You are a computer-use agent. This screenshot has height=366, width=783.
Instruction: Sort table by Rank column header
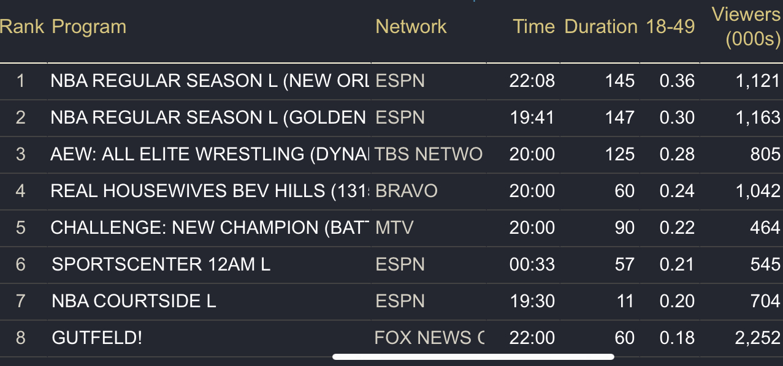(22, 27)
